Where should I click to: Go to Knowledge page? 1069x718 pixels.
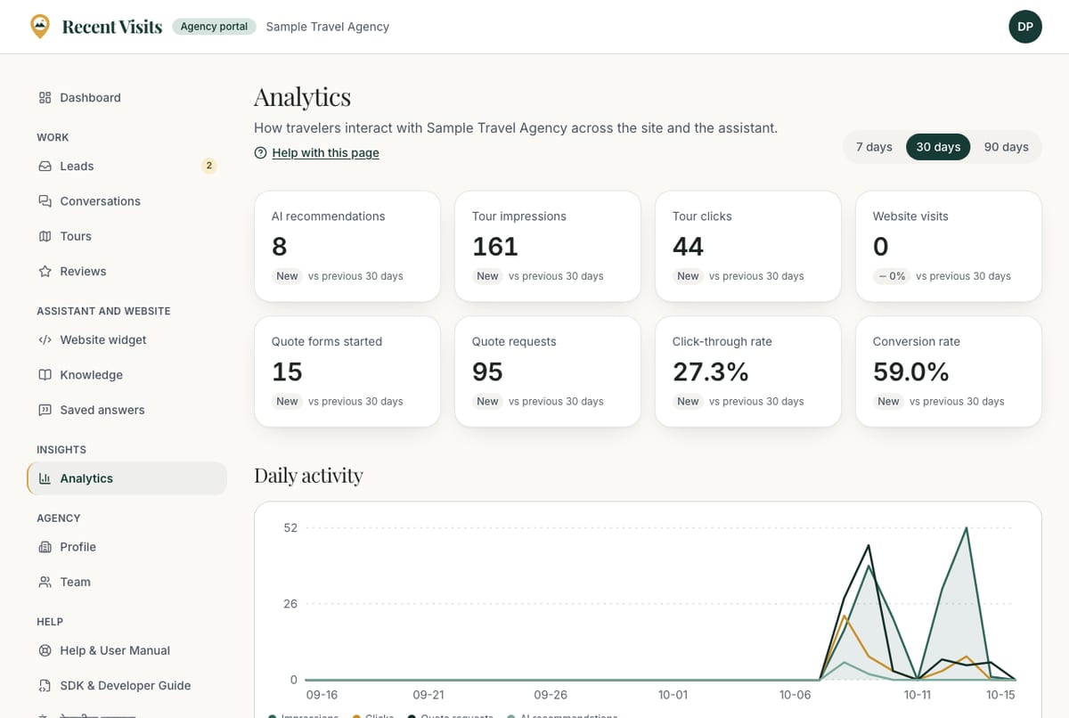click(x=126, y=375)
